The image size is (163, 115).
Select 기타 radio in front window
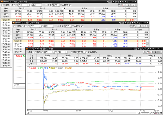click(56, 52)
